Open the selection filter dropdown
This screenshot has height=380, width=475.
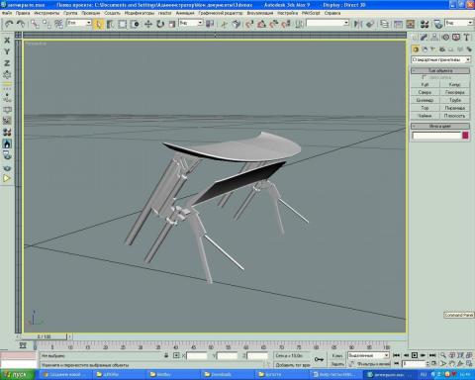79,23
